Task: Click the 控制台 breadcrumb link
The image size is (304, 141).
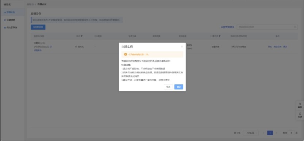Action: pyautogui.click(x=30, y=4)
